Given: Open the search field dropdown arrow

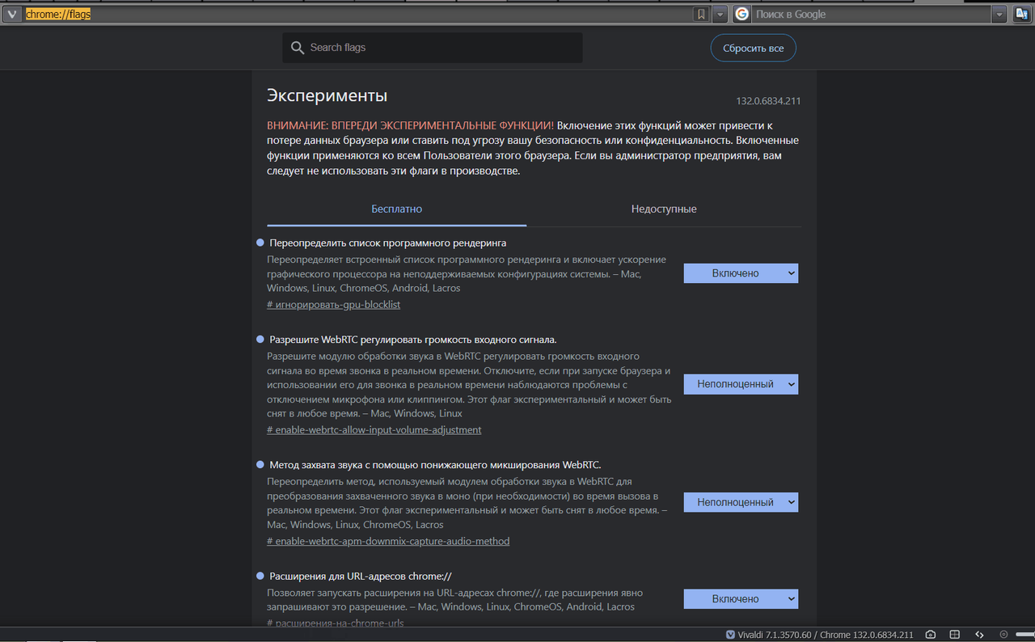Looking at the screenshot, I should point(999,14).
